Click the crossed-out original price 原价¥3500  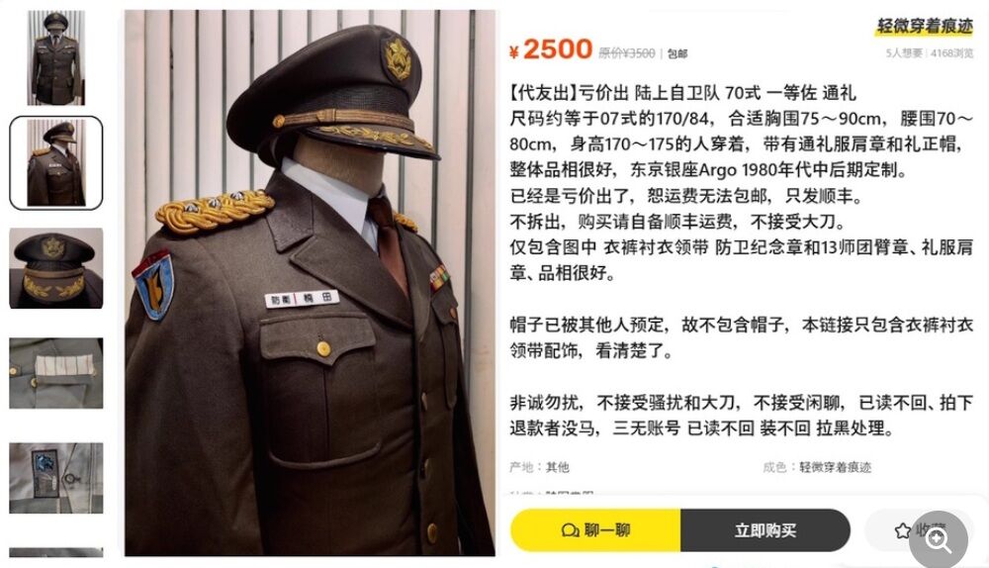626,53
